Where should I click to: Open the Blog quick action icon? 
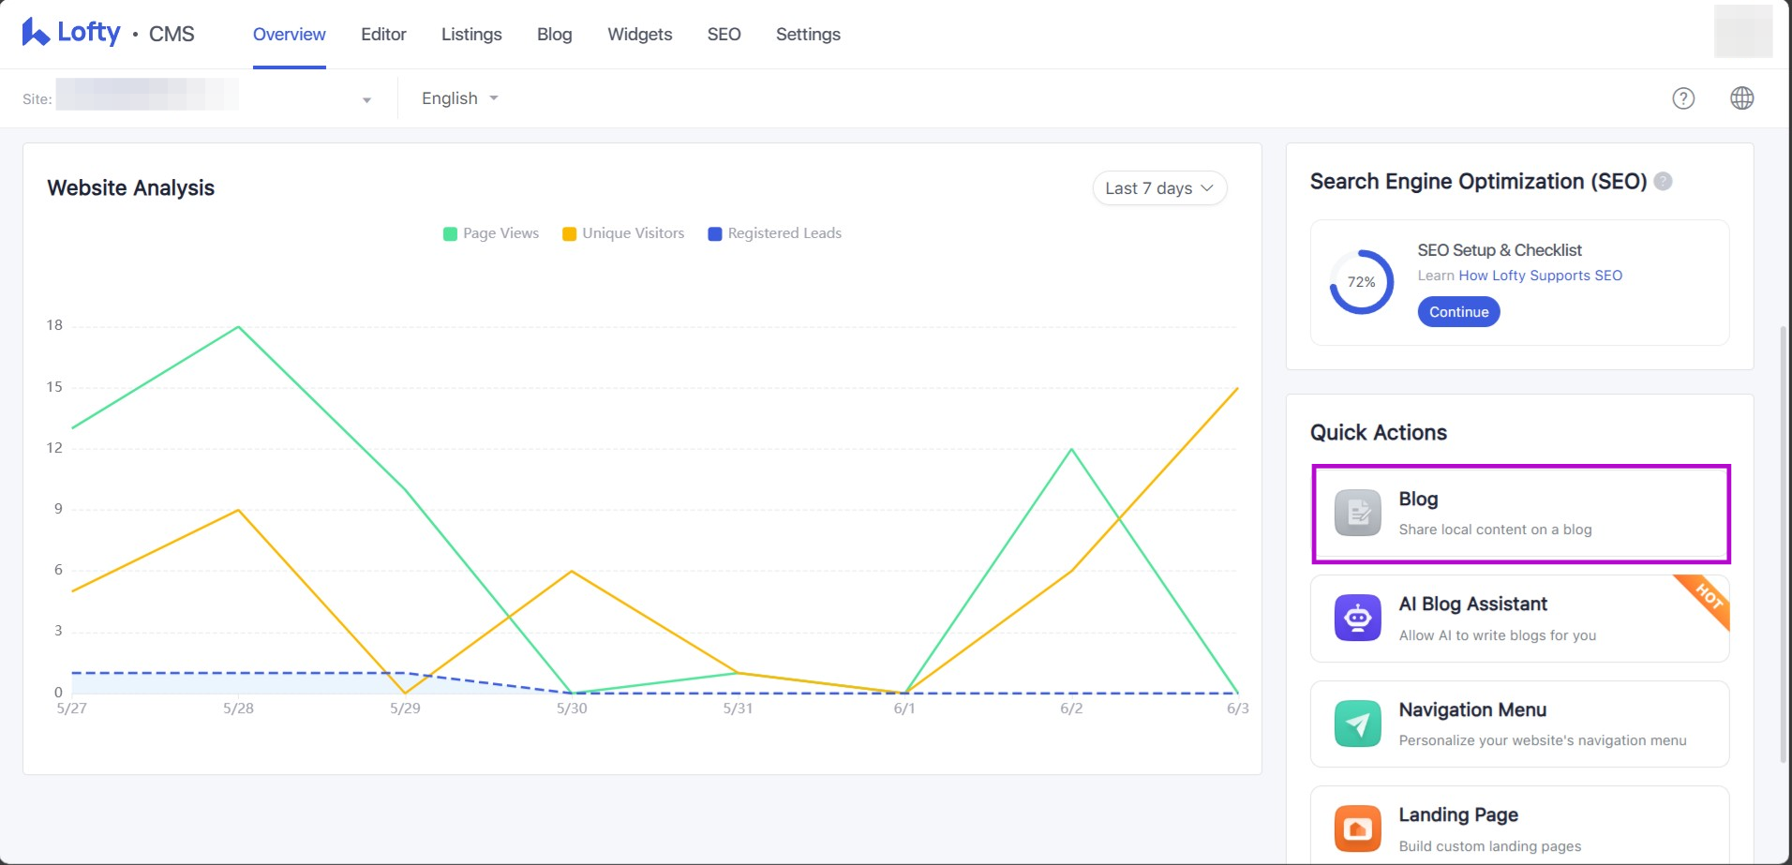[x=1357, y=513]
